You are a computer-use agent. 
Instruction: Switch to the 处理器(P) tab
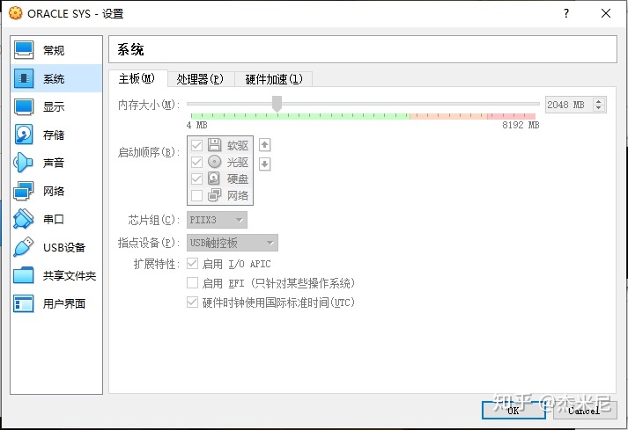click(200, 79)
